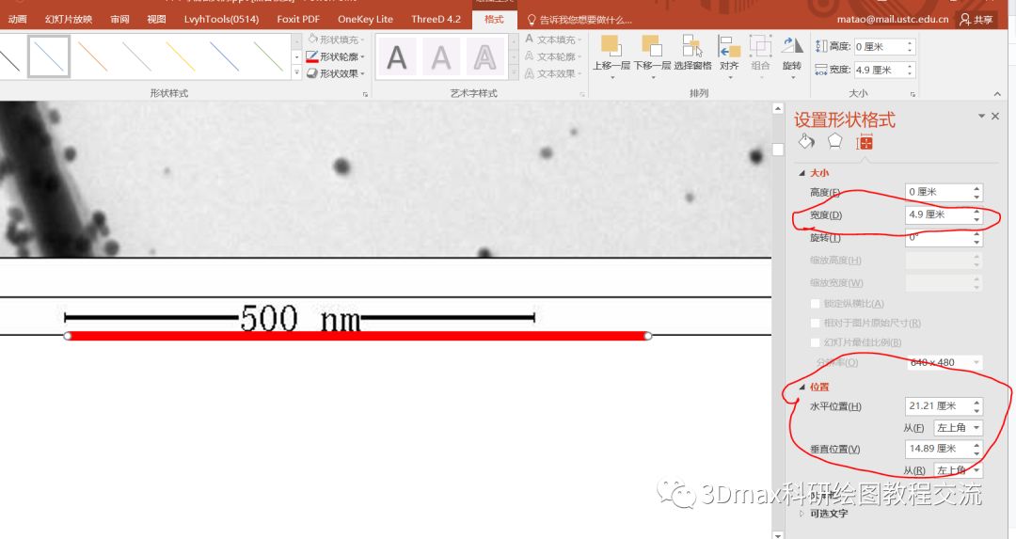Choose the orange line shape style

coord(92,57)
